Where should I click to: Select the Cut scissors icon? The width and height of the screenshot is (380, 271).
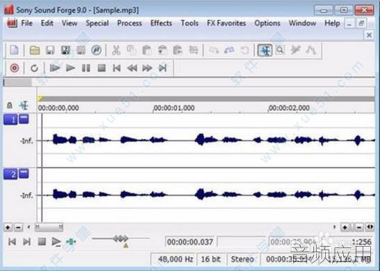tap(116, 51)
